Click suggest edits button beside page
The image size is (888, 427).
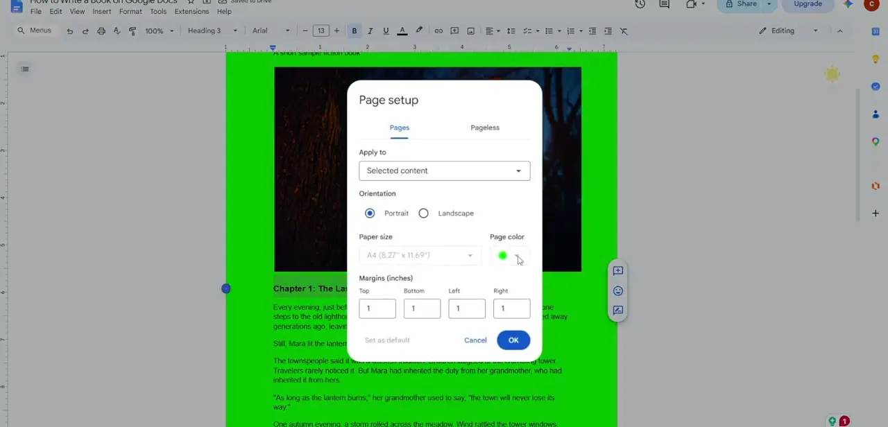(618, 311)
